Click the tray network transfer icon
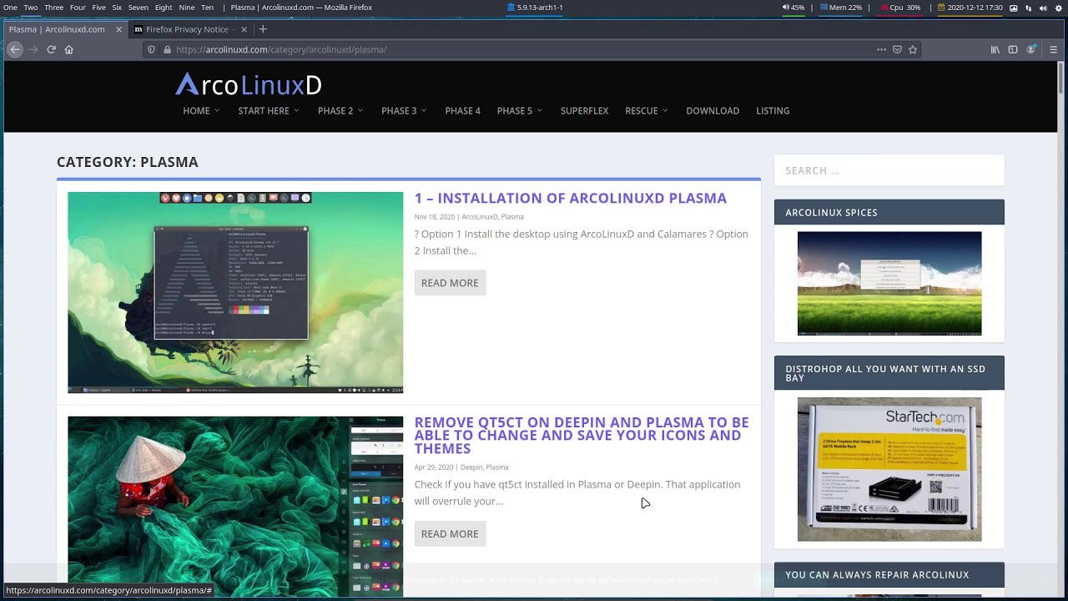This screenshot has height=601, width=1068. 1029,8
